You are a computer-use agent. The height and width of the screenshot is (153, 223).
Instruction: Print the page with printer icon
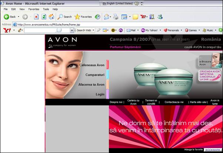point(116,17)
